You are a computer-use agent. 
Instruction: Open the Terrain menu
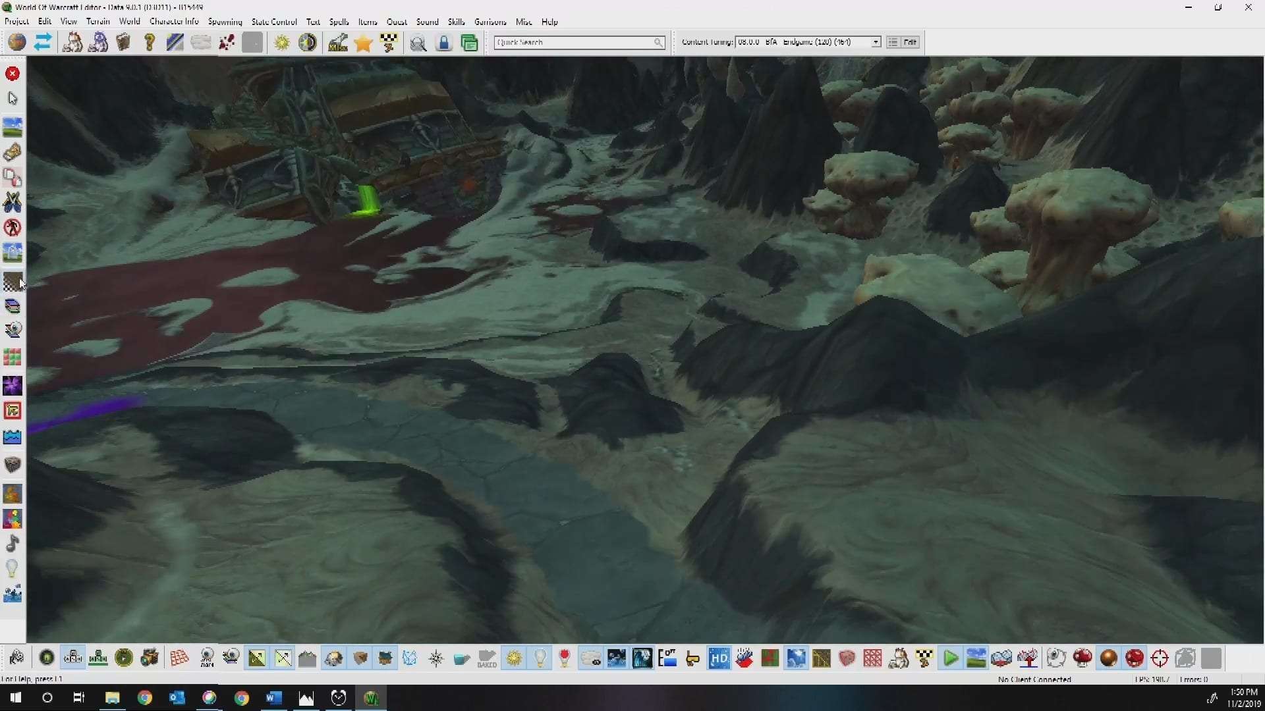click(x=98, y=22)
